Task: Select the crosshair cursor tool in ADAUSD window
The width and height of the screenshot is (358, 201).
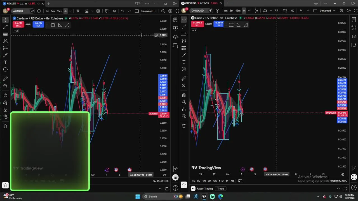Action: (x=5, y=20)
